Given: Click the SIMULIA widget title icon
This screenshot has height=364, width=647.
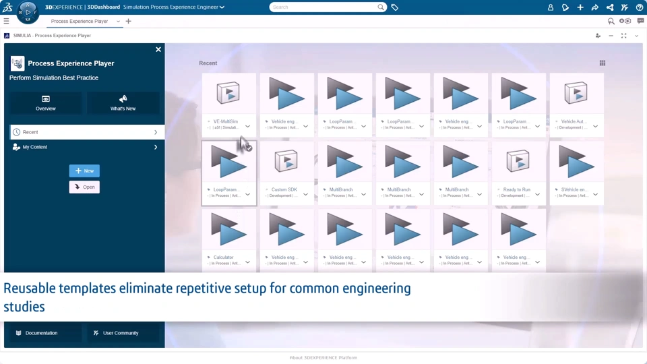Looking at the screenshot, I should (7, 36).
